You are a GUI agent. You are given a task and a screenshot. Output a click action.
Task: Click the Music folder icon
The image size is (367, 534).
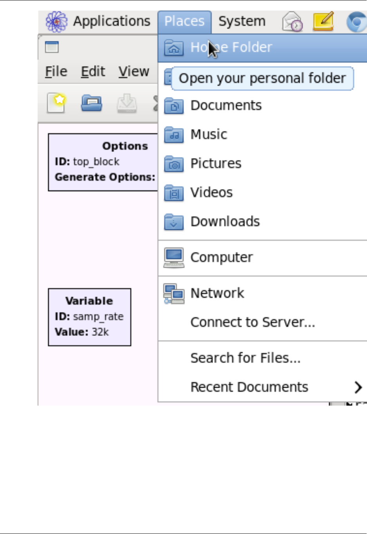[x=174, y=134]
